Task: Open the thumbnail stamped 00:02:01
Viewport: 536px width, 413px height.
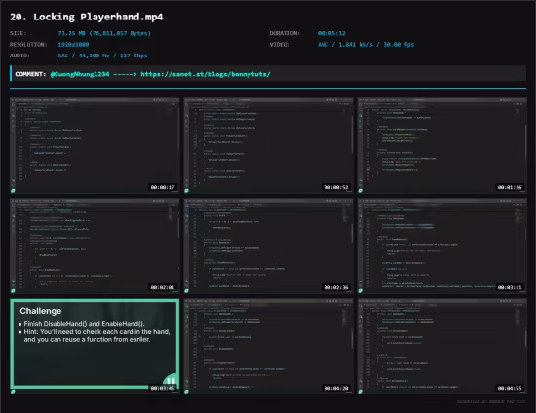Action: 95,246
